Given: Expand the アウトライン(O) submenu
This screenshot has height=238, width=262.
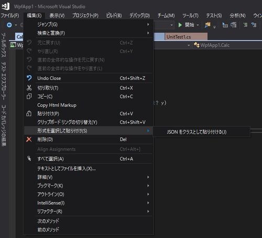Looking at the screenshot, I should pos(89,194).
